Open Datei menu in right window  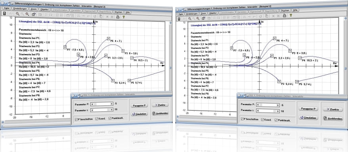[181, 14]
